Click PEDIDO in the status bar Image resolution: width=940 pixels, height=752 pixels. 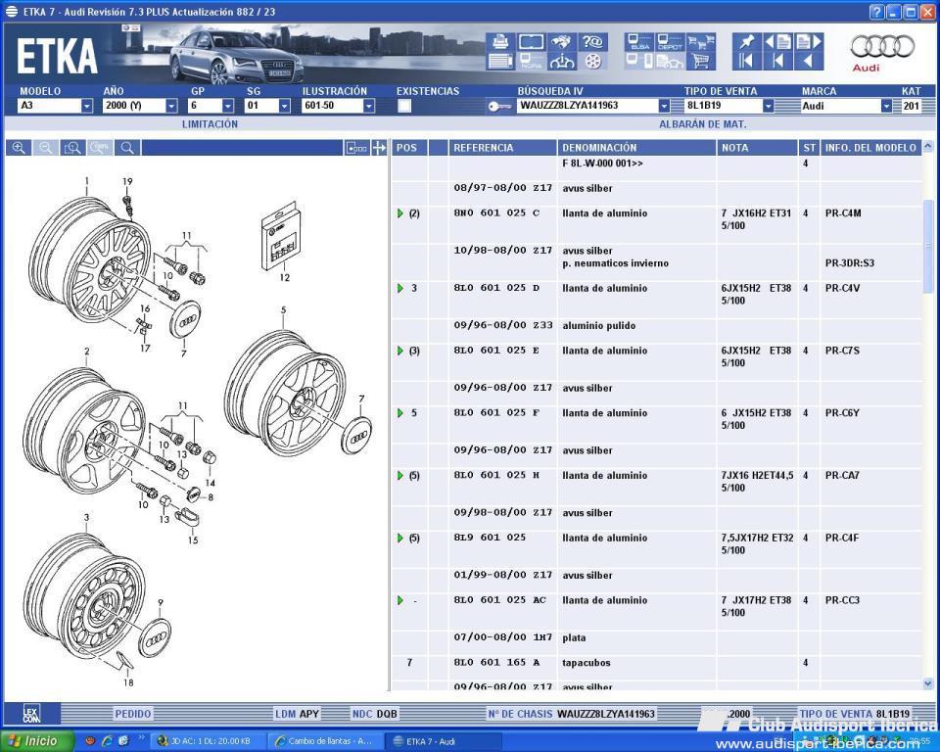(133, 714)
